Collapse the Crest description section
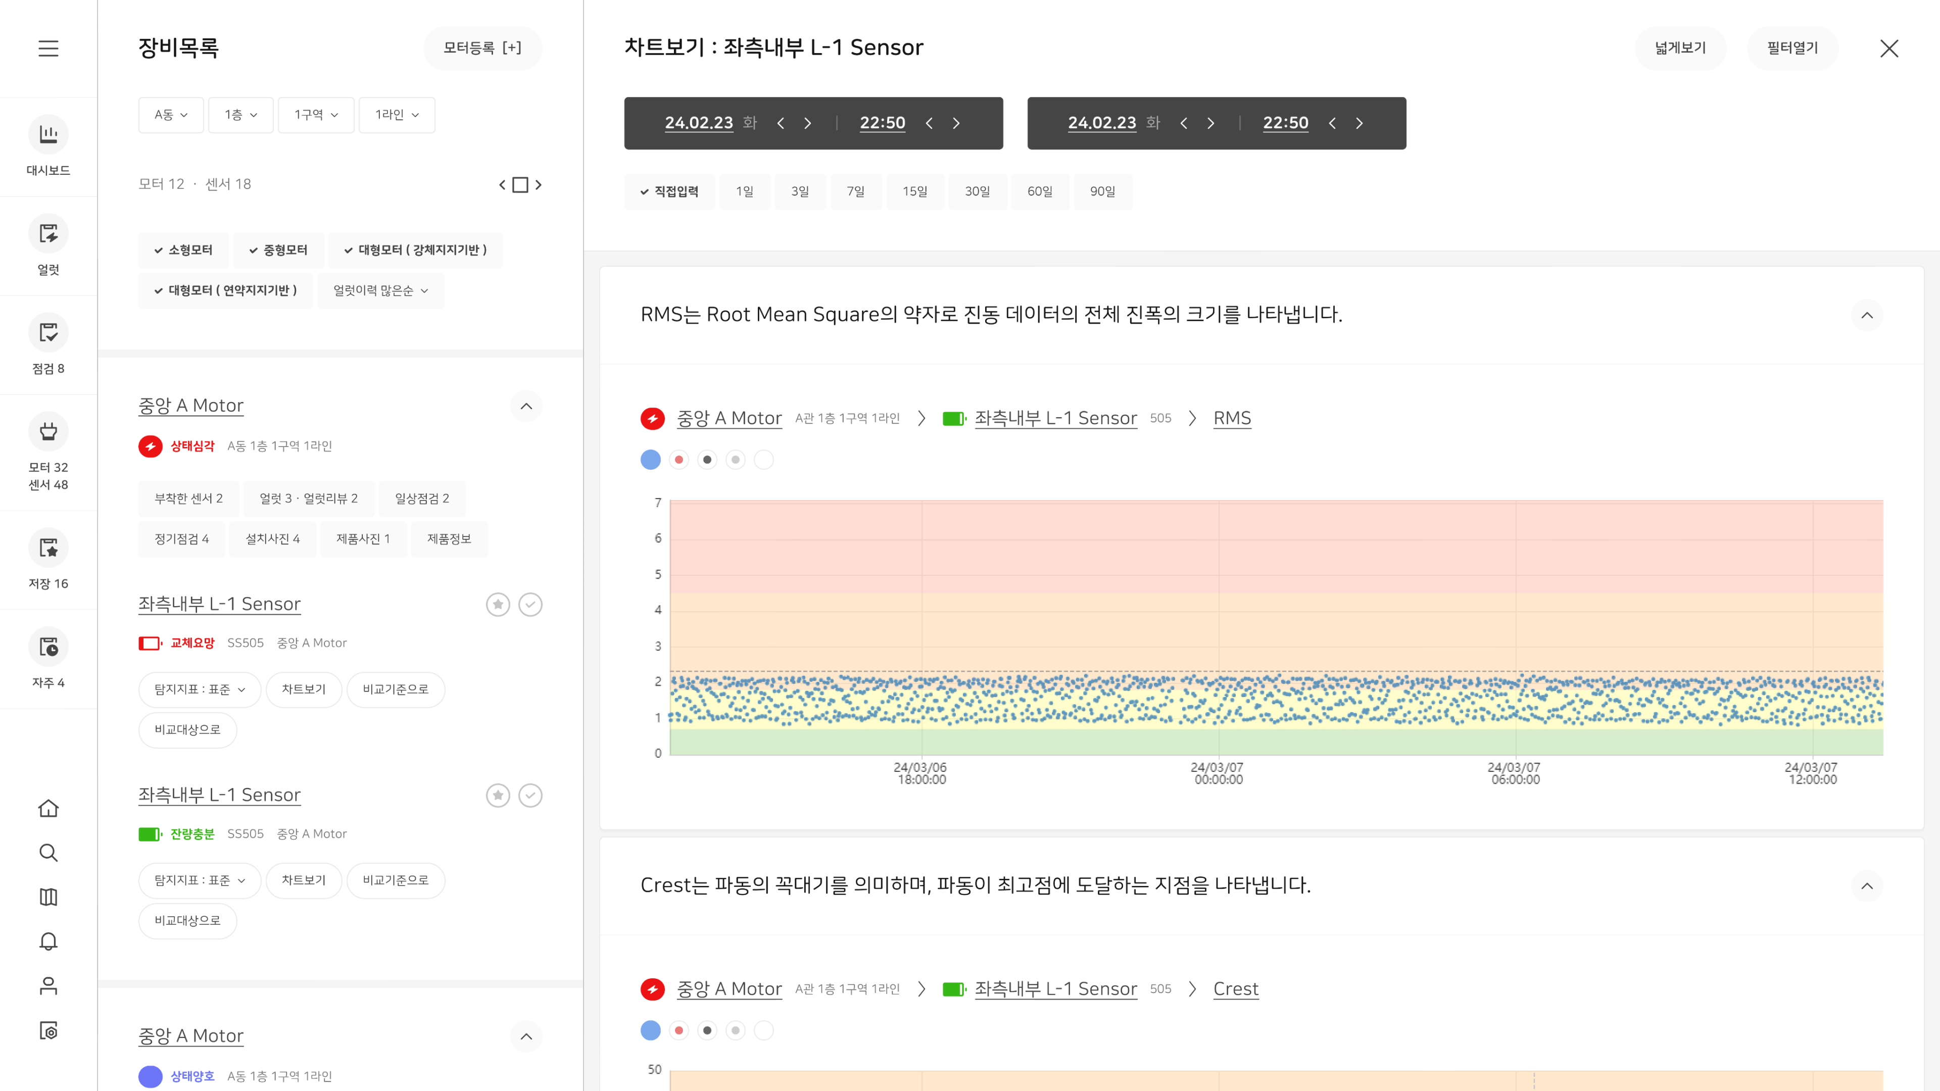 1867,885
